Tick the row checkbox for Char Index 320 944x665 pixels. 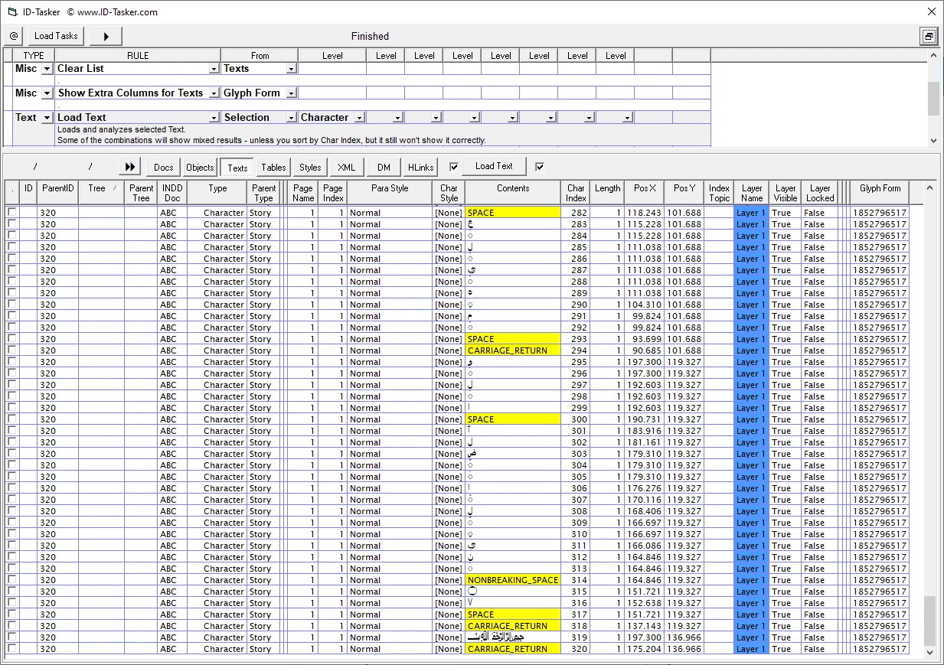(11, 648)
